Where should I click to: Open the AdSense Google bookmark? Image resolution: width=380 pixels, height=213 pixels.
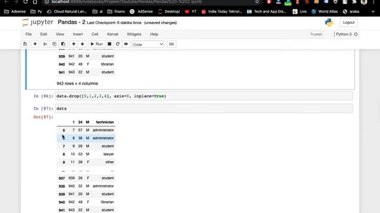tap(141, 12)
